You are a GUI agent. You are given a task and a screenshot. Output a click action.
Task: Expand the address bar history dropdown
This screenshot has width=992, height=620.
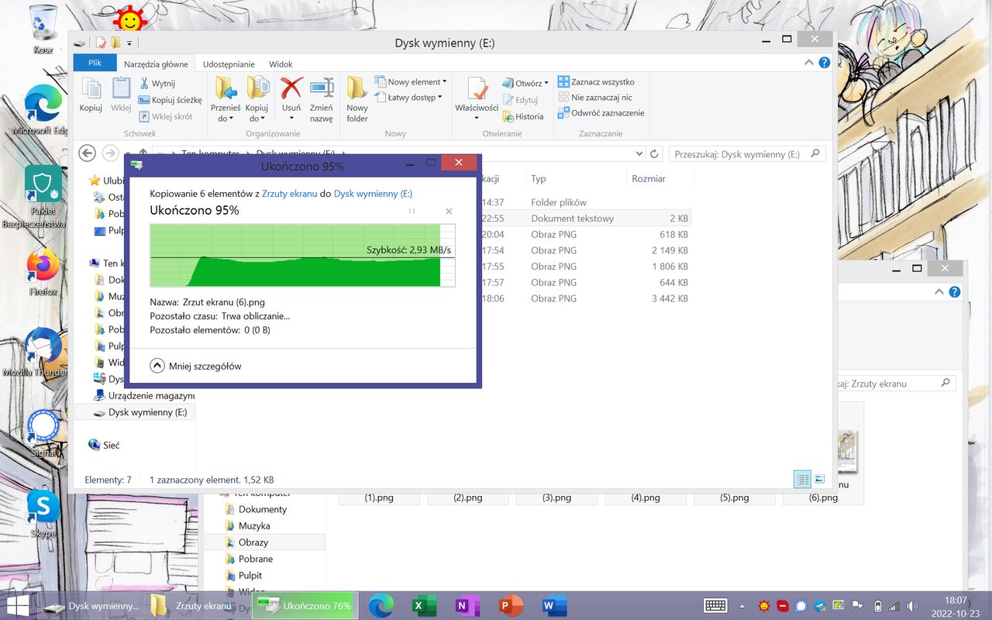(x=639, y=154)
